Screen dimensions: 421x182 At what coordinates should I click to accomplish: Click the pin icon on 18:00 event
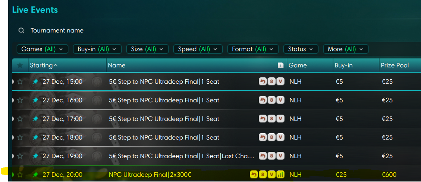[x=35, y=137]
